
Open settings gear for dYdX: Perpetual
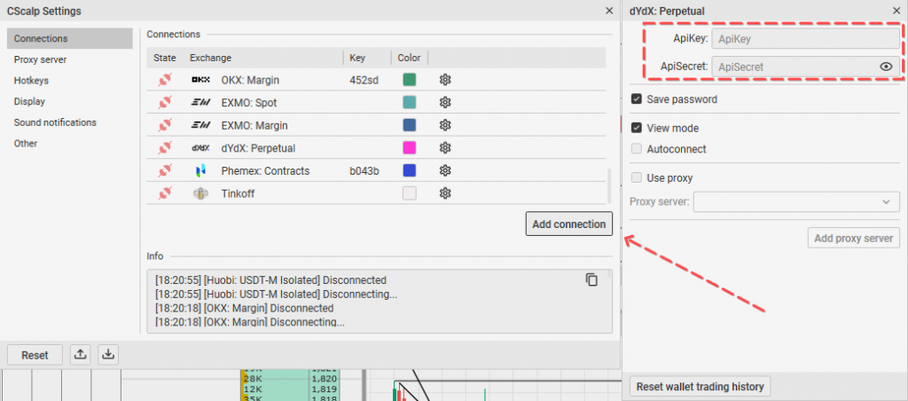(445, 148)
